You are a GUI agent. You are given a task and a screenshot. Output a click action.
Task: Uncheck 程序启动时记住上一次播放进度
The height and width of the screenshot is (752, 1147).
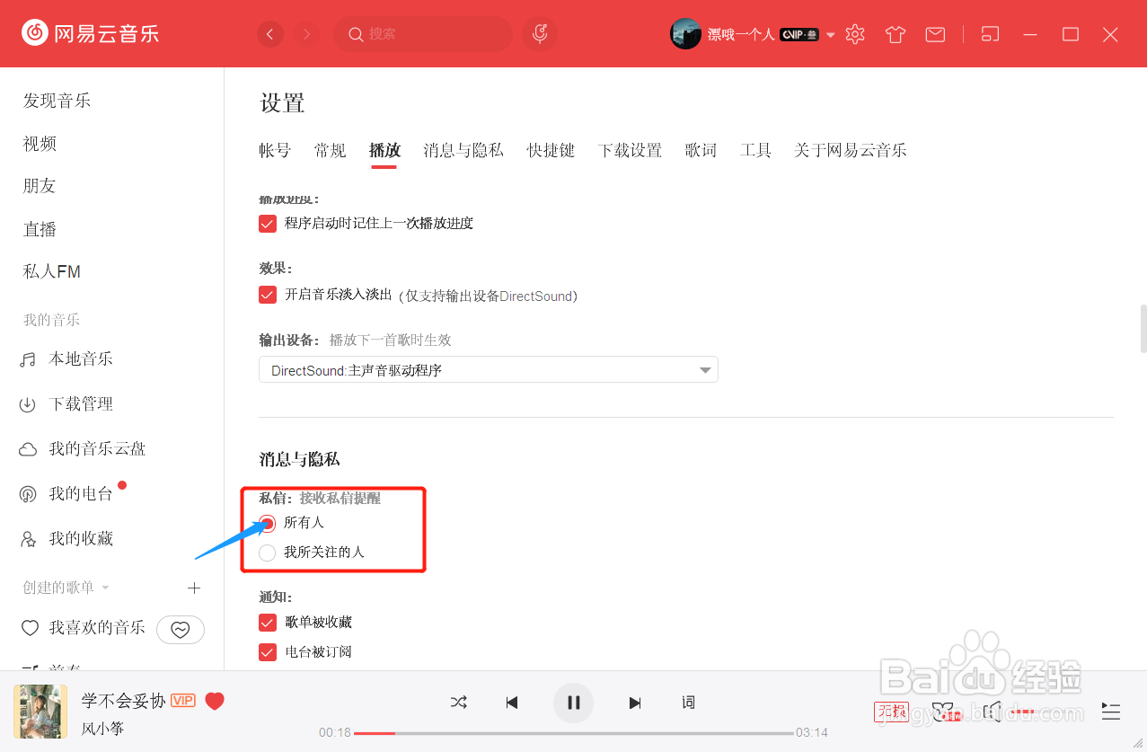coord(268,223)
